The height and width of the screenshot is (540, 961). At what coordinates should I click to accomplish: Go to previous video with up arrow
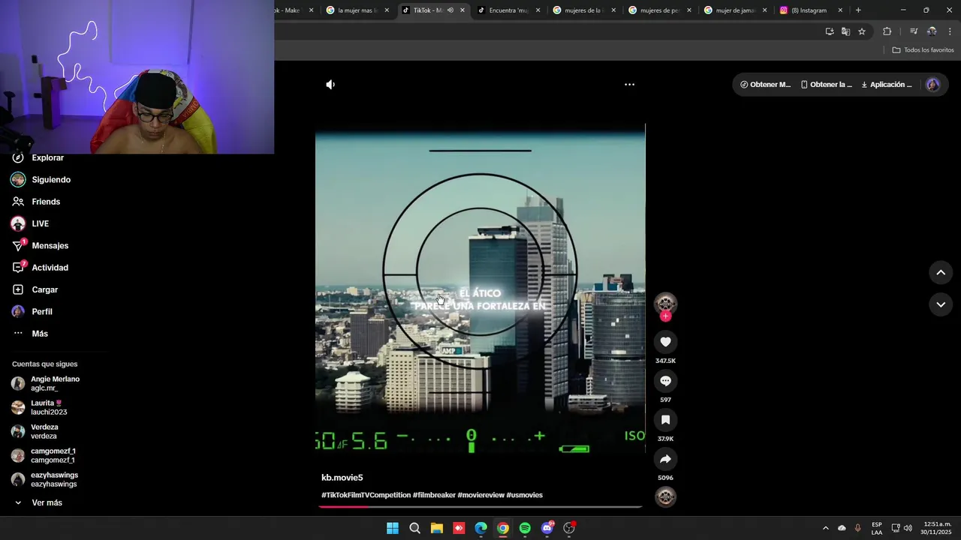[x=941, y=273]
